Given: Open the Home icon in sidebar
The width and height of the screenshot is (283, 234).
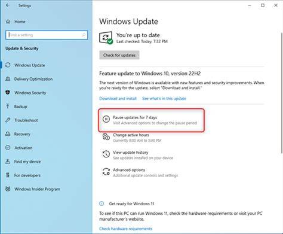Looking at the screenshot, I should tap(8, 22).
